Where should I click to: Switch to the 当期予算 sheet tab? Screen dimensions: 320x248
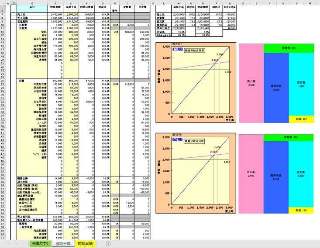63,244
